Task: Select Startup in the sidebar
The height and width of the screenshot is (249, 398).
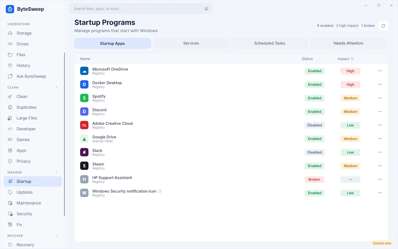Action: 33,181
